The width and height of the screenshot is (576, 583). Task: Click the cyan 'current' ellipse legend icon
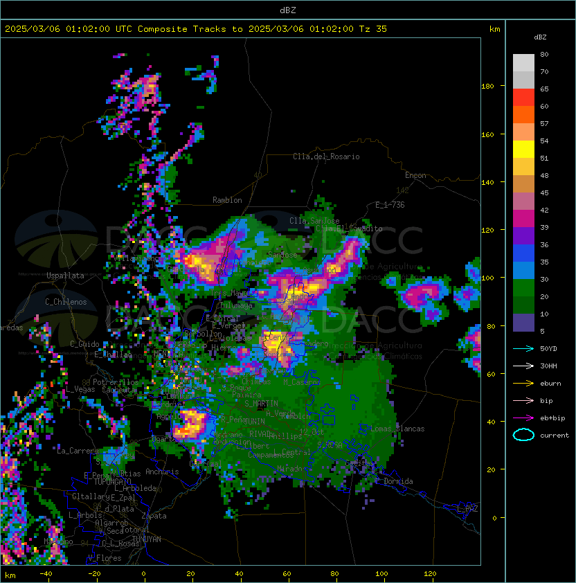tap(523, 435)
